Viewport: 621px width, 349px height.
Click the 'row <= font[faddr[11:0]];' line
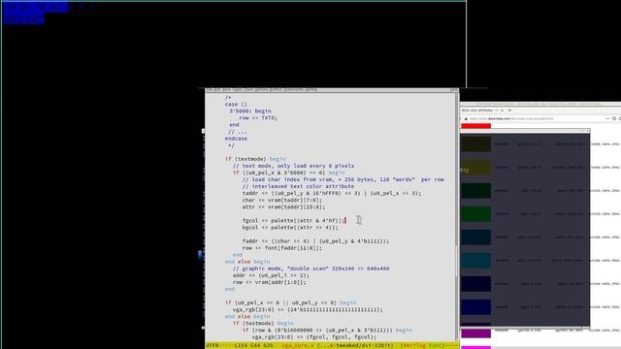pyautogui.click(x=282, y=248)
